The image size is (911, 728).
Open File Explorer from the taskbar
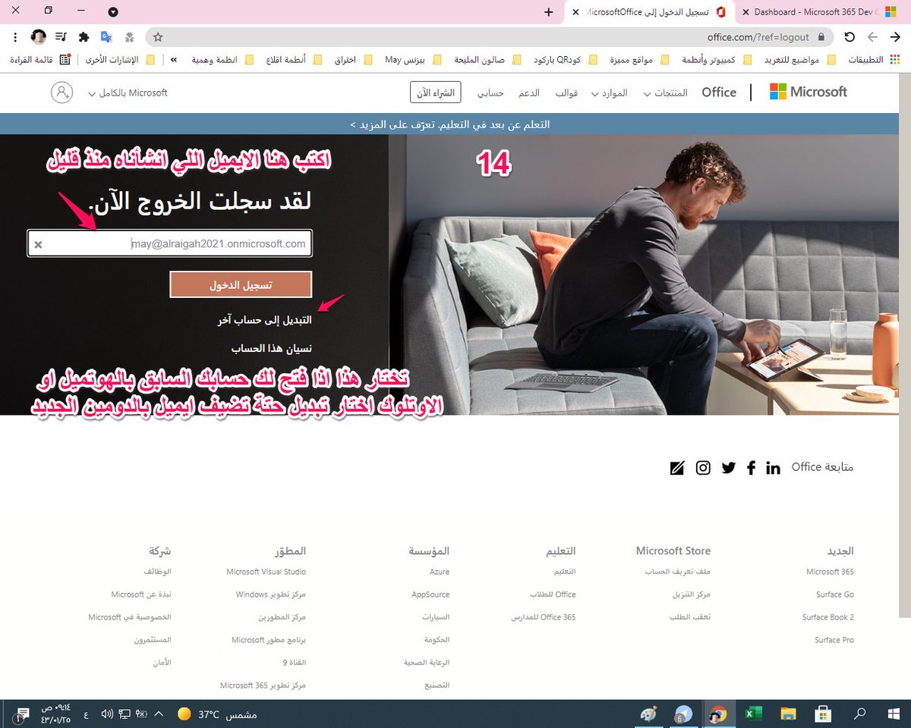pos(789,714)
